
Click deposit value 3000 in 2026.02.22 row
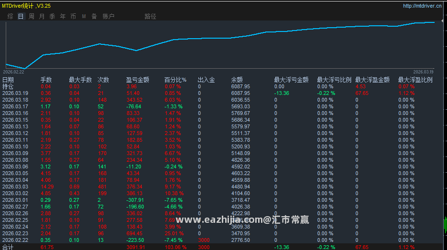[204, 240]
